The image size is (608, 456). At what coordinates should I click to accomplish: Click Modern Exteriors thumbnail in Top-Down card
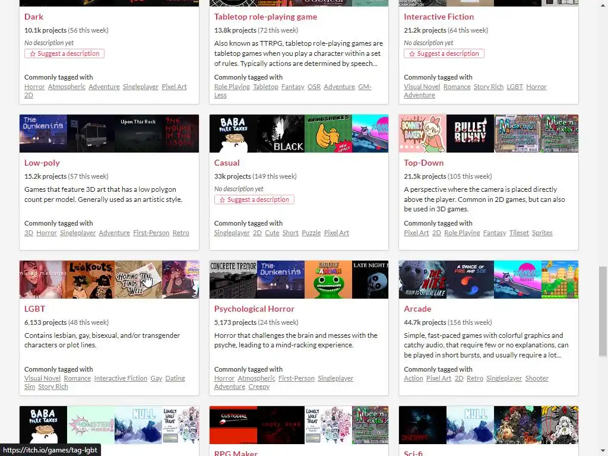click(x=560, y=134)
